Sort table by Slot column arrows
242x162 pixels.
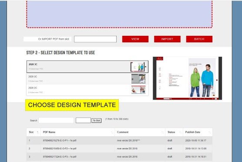point(38,132)
